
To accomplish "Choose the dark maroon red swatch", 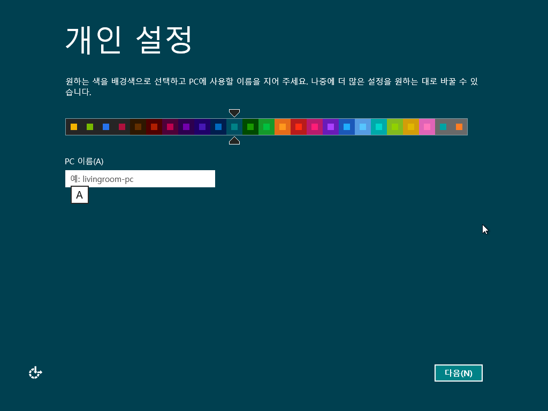I will click(154, 127).
